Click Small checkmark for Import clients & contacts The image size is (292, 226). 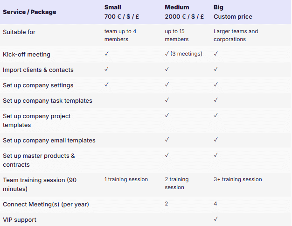pos(107,69)
